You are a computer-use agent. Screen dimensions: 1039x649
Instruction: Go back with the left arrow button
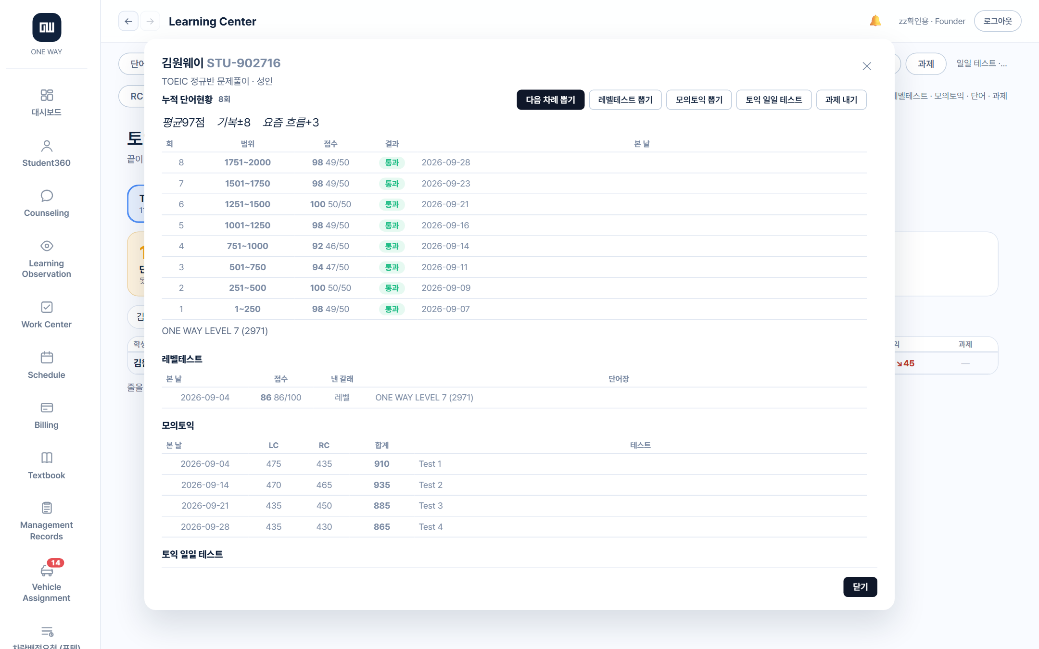tap(128, 21)
